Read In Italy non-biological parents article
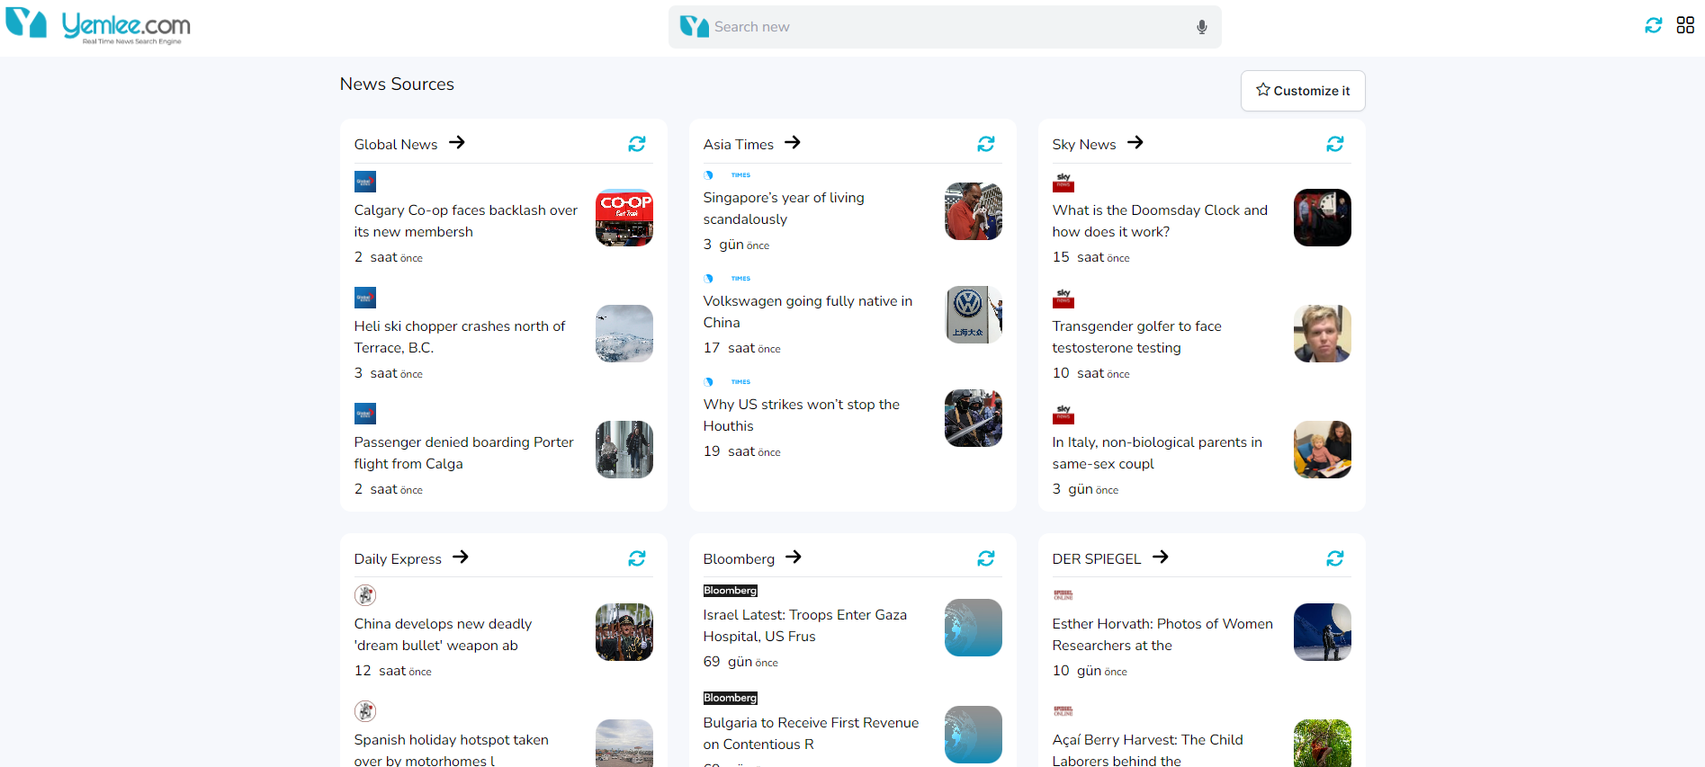The width and height of the screenshot is (1705, 767). point(1157,453)
